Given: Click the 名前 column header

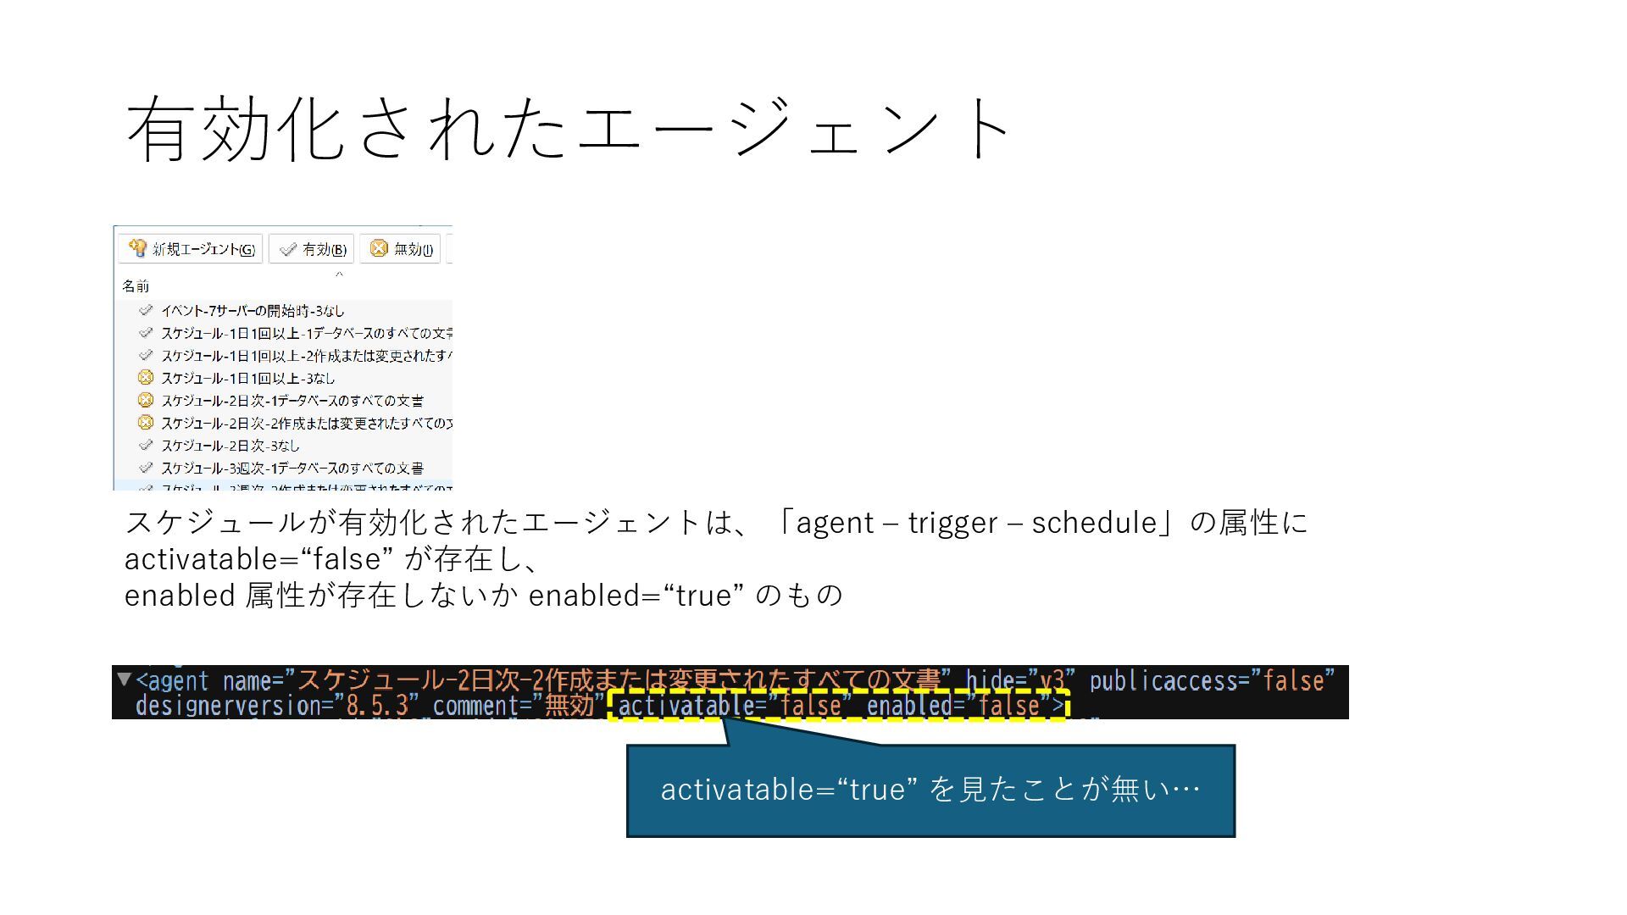Looking at the screenshot, I should coord(136,286).
